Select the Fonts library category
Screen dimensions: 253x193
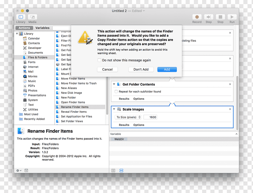[x=32, y=62]
